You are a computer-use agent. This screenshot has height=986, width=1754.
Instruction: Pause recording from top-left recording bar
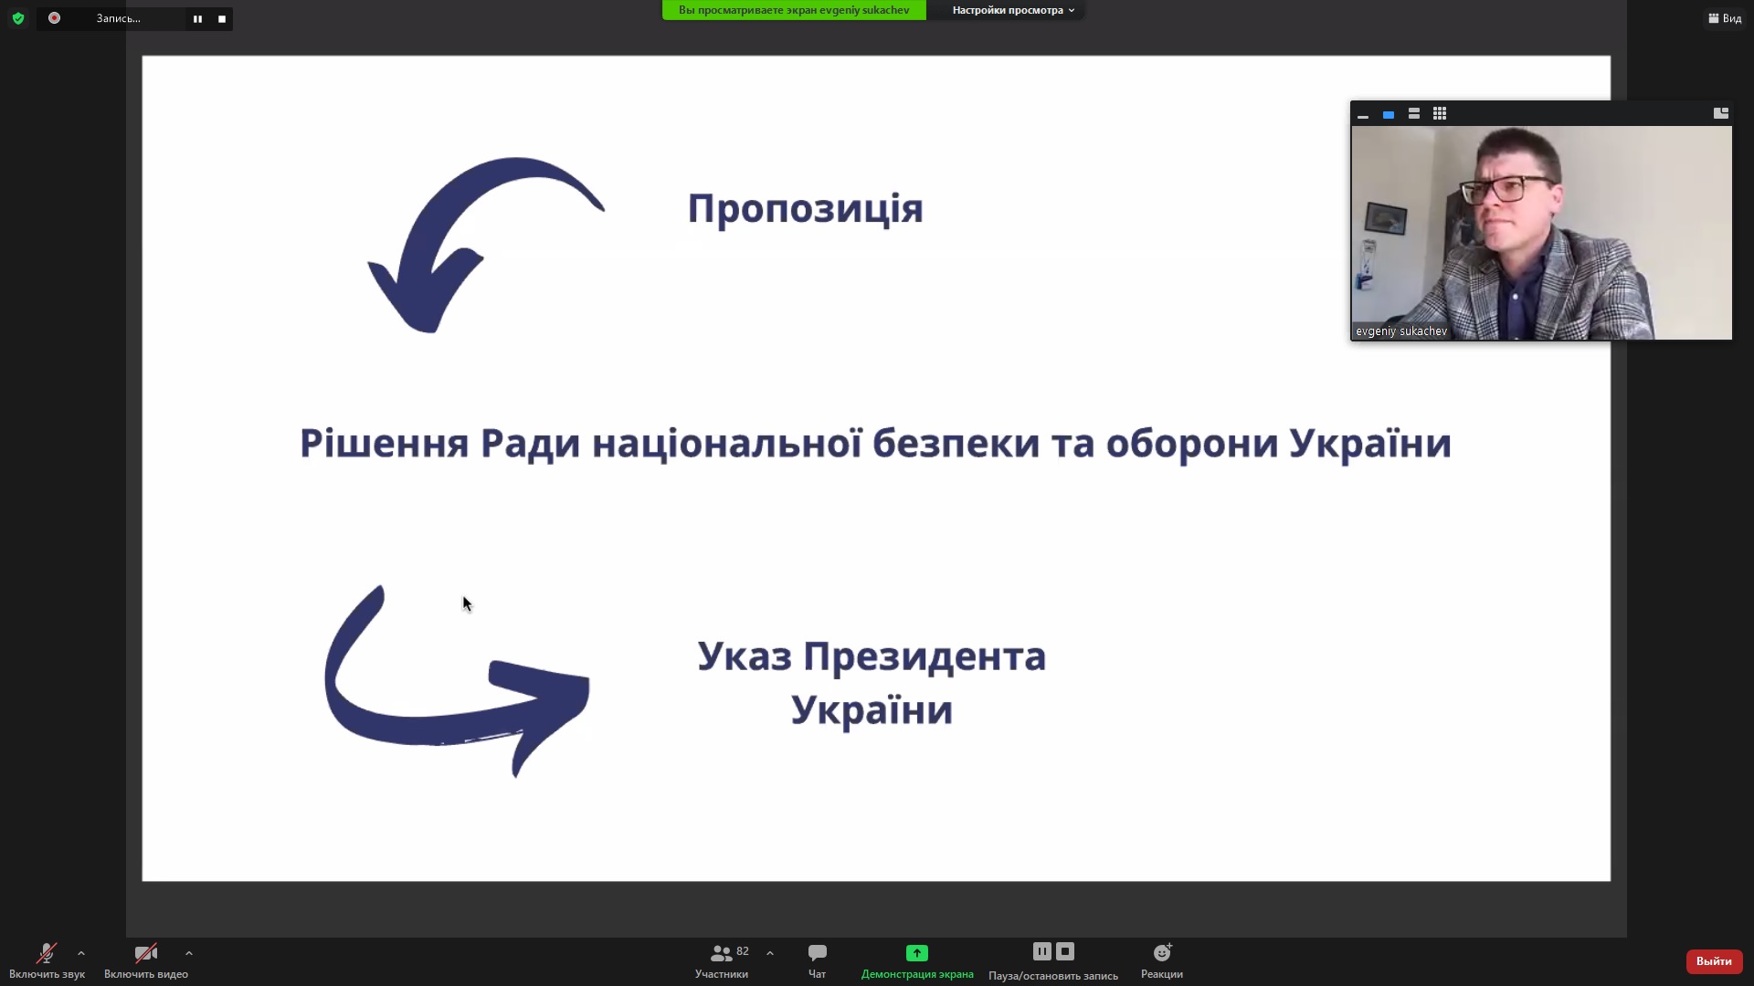[197, 18]
